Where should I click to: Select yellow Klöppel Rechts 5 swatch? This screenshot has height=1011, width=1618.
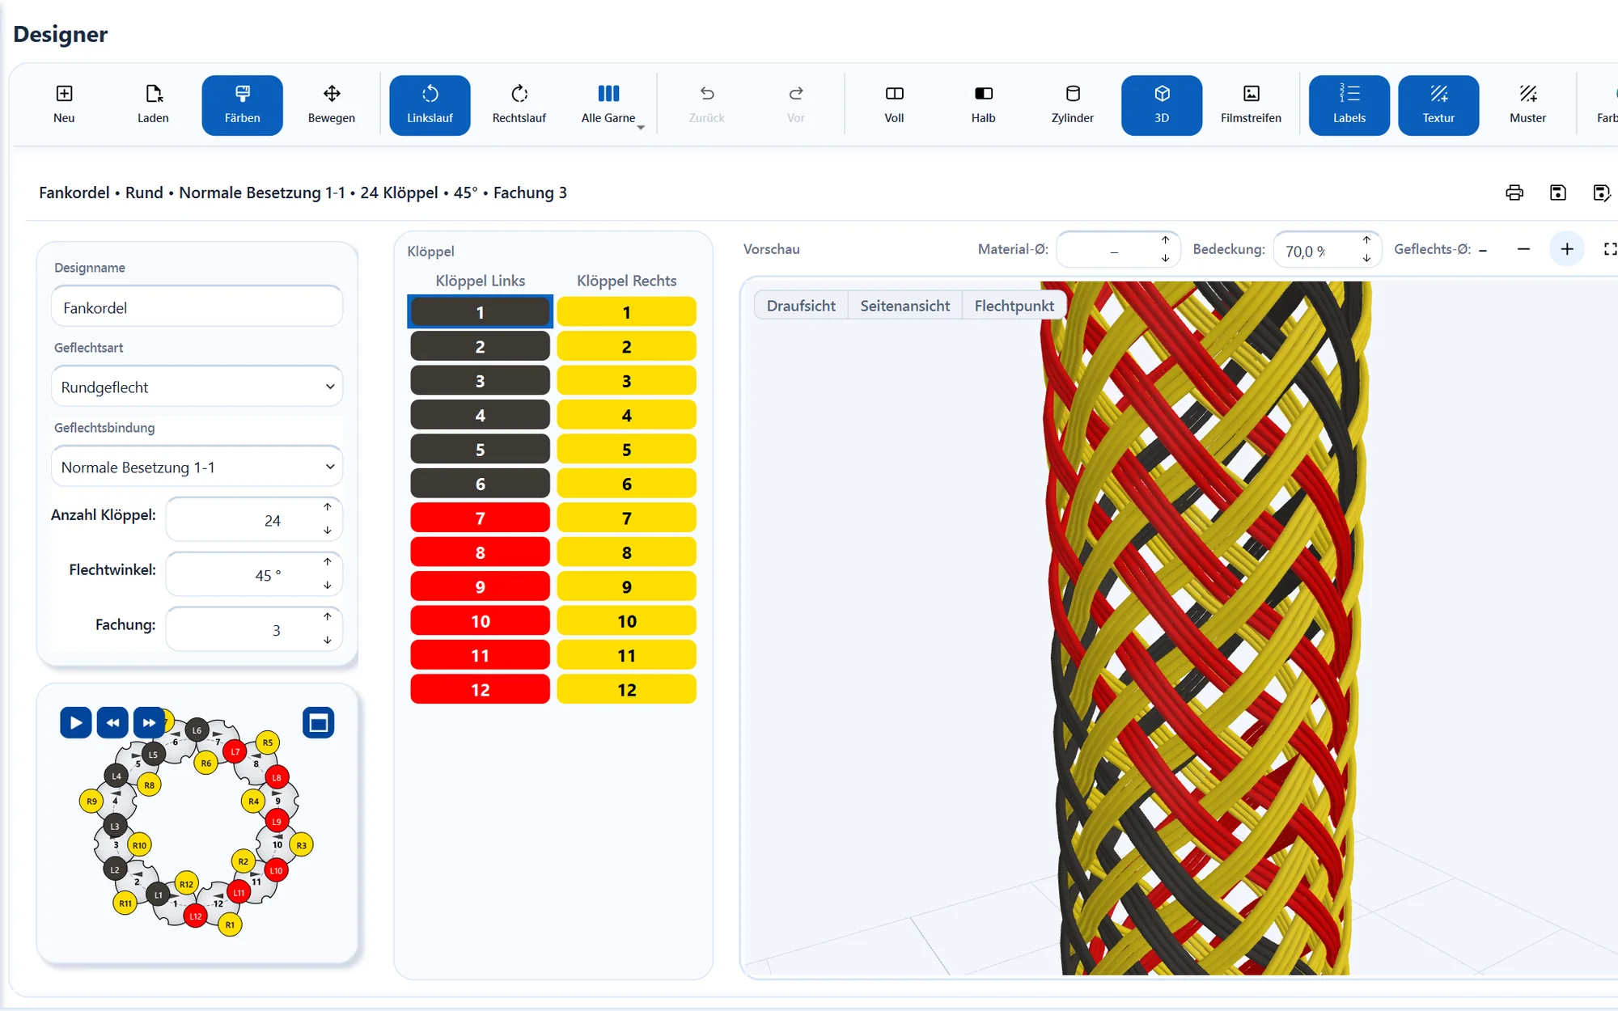[626, 449]
